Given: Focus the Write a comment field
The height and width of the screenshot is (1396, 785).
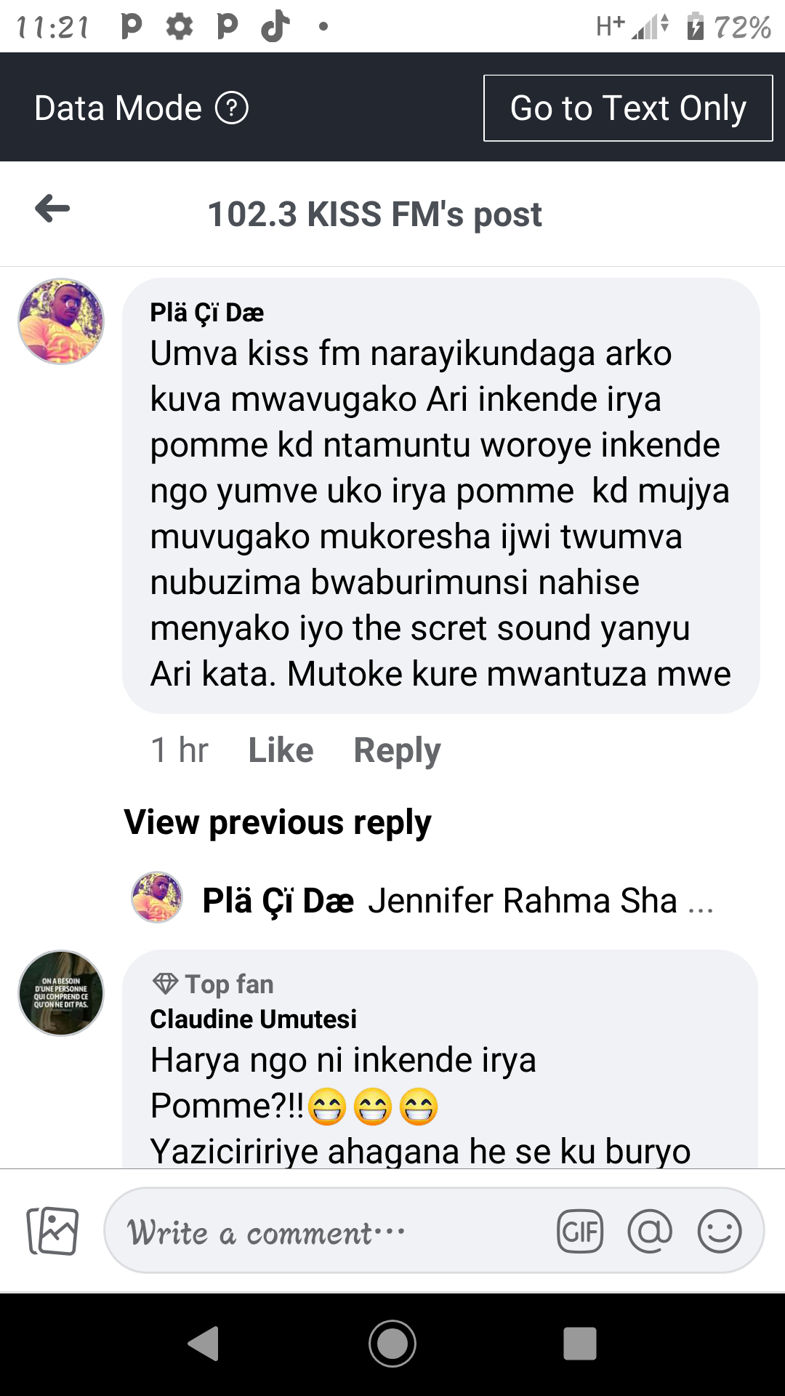Looking at the screenshot, I should (x=327, y=1231).
